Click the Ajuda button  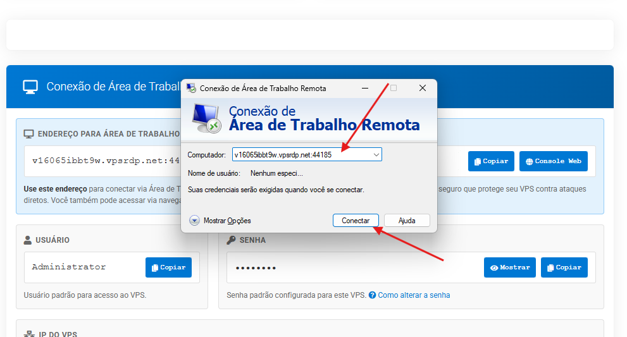(407, 221)
